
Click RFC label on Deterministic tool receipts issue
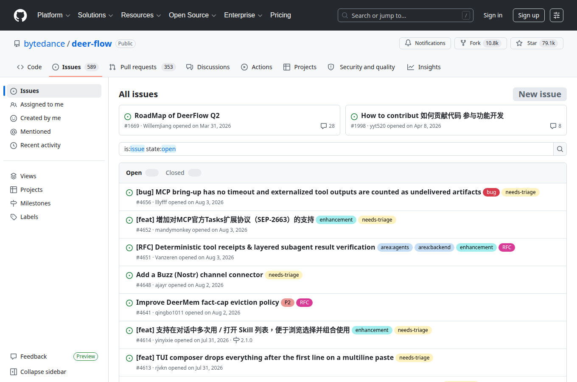click(507, 247)
